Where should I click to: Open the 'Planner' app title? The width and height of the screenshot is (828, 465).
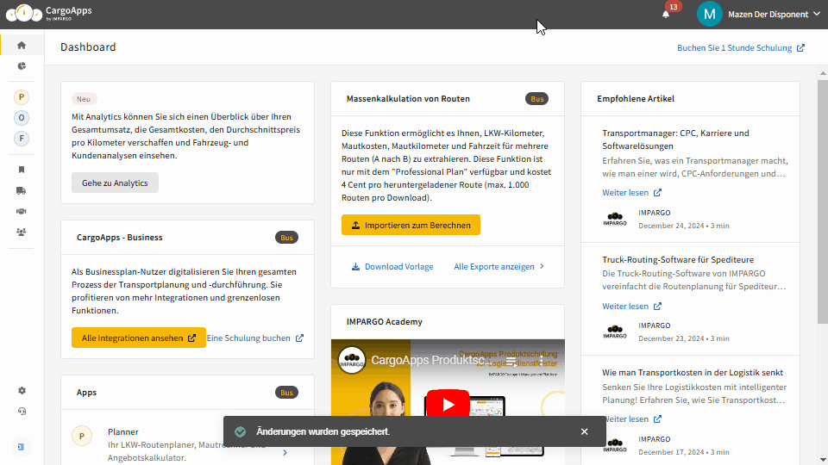click(123, 431)
